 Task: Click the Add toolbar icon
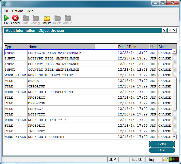(x=26, y=18)
